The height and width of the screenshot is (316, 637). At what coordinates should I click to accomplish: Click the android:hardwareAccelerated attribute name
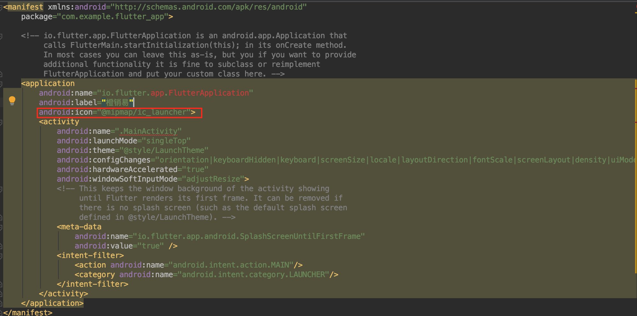coord(117,169)
